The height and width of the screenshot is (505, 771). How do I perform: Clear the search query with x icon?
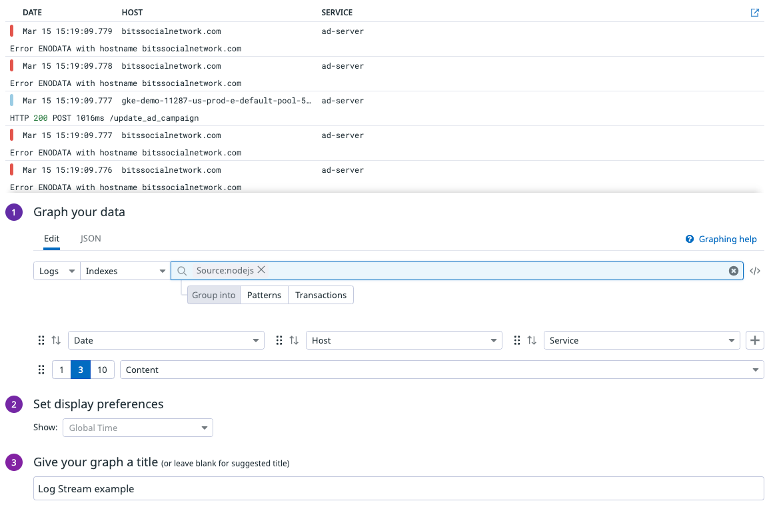coord(733,271)
